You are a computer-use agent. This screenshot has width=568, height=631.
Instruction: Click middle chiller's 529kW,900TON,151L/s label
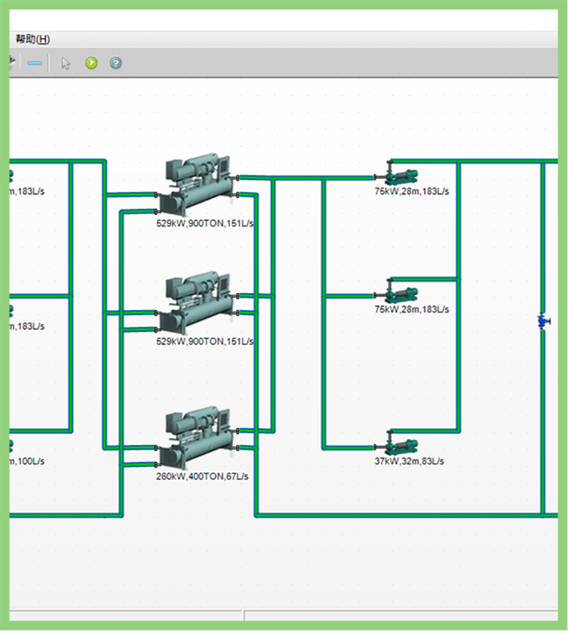tap(204, 341)
